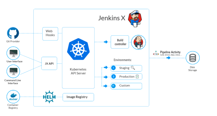
Task: Click the GitHub Git Provider icon
Action: coord(13,33)
